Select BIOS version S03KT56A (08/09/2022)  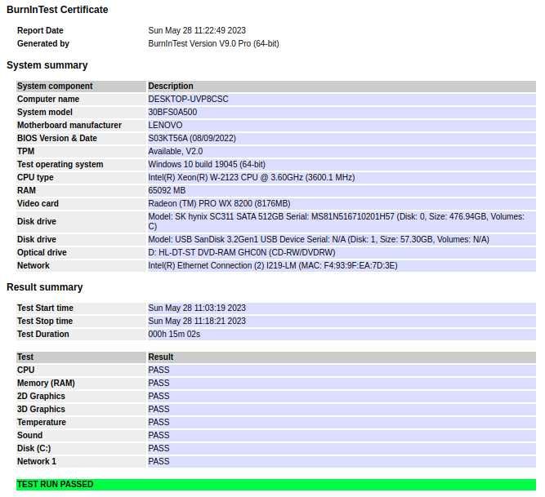pyautogui.click(x=192, y=139)
